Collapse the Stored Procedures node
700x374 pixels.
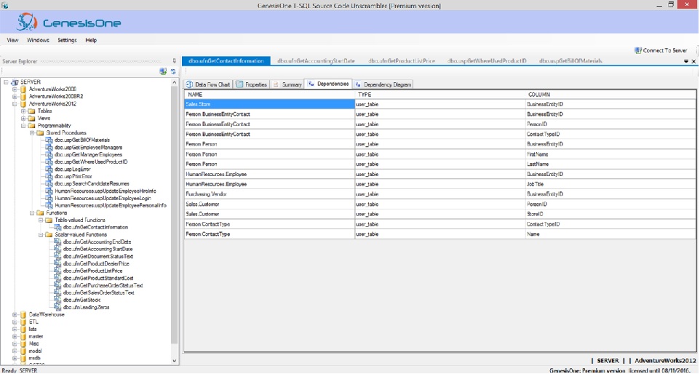pyautogui.click(x=32, y=133)
